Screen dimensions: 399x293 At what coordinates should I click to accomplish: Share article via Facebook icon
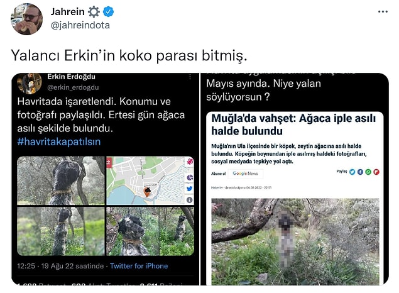tap(360, 172)
